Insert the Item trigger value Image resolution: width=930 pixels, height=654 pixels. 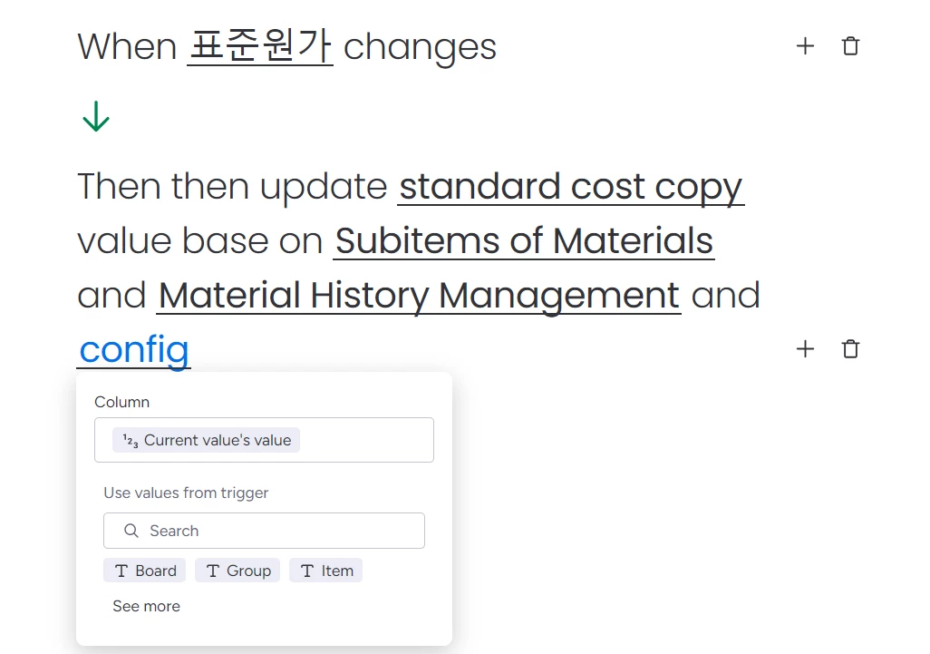[x=325, y=571]
